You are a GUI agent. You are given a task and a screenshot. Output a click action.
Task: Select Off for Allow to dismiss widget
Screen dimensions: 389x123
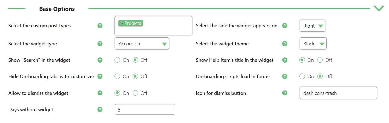(135, 93)
